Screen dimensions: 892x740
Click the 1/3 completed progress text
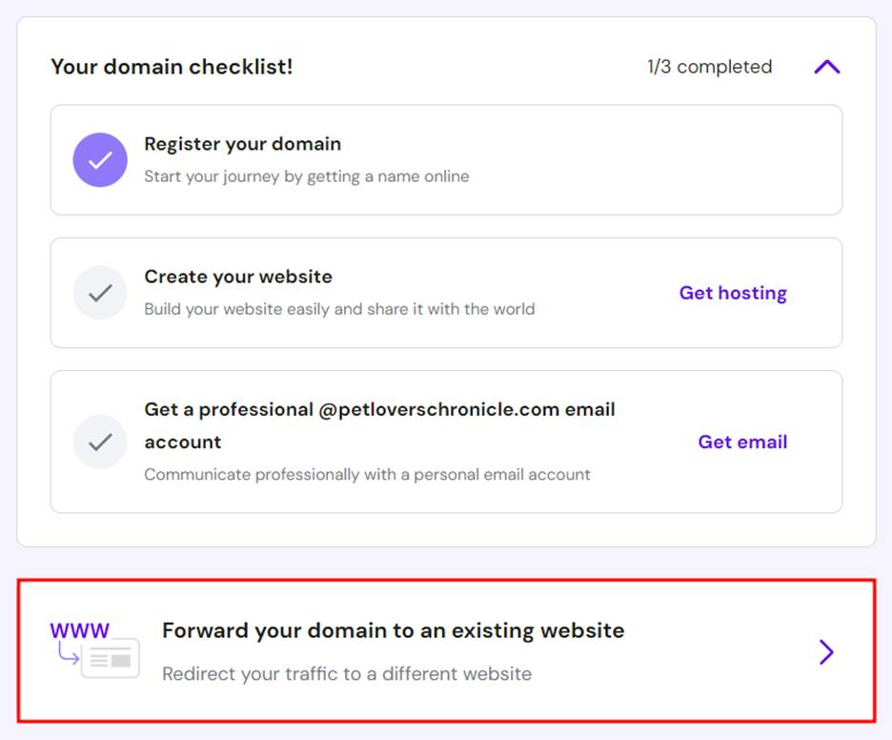click(x=709, y=67)
